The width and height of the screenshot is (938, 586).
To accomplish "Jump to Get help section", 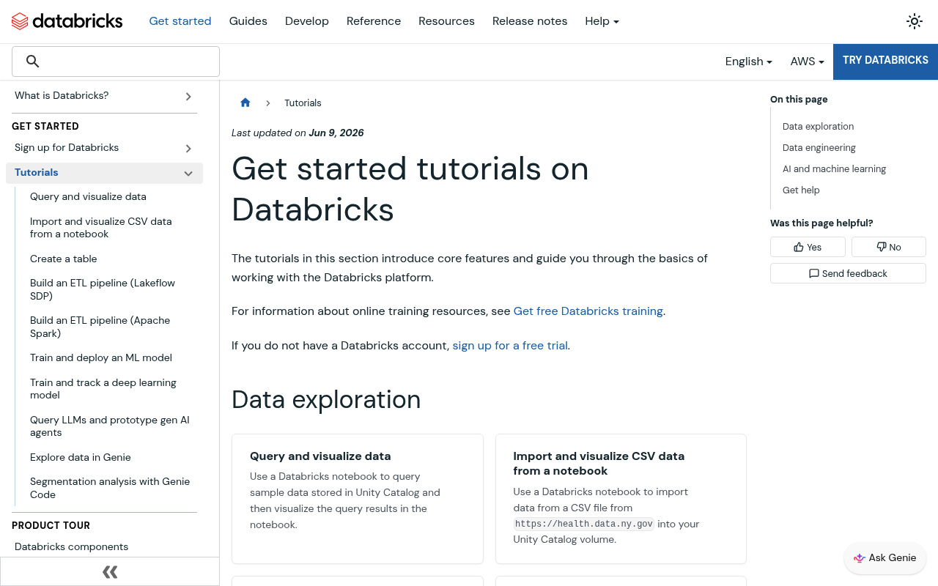I will pos(801,190).
